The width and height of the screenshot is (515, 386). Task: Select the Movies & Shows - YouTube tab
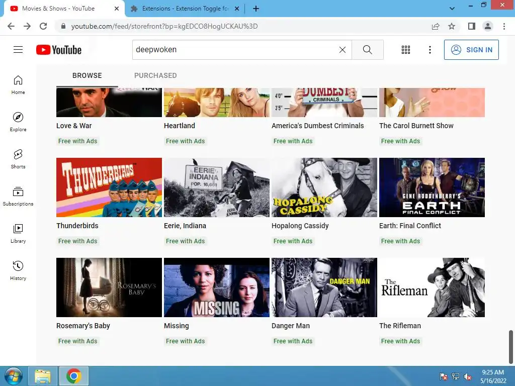(x=64, y=9)
